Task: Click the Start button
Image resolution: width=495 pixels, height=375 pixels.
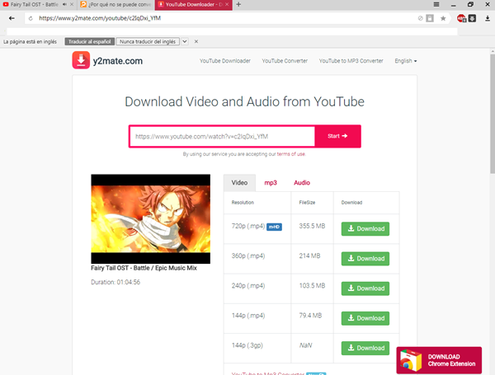Action: coord(337,136)
